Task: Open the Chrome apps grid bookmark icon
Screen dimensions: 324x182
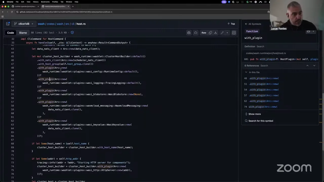Action: coord(3,17)
